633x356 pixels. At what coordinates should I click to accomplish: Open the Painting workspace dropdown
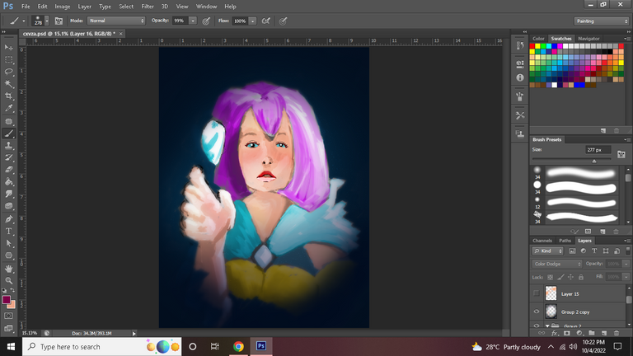click(602, 21)
